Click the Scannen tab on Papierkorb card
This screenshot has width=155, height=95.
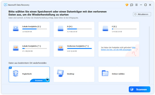(39, 81)
